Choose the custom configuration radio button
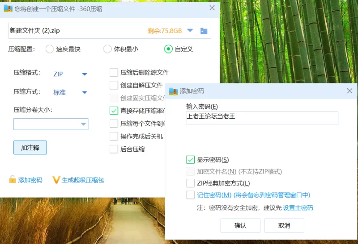The height and width of the screenshot is (244, 358). tap(168, 49)
